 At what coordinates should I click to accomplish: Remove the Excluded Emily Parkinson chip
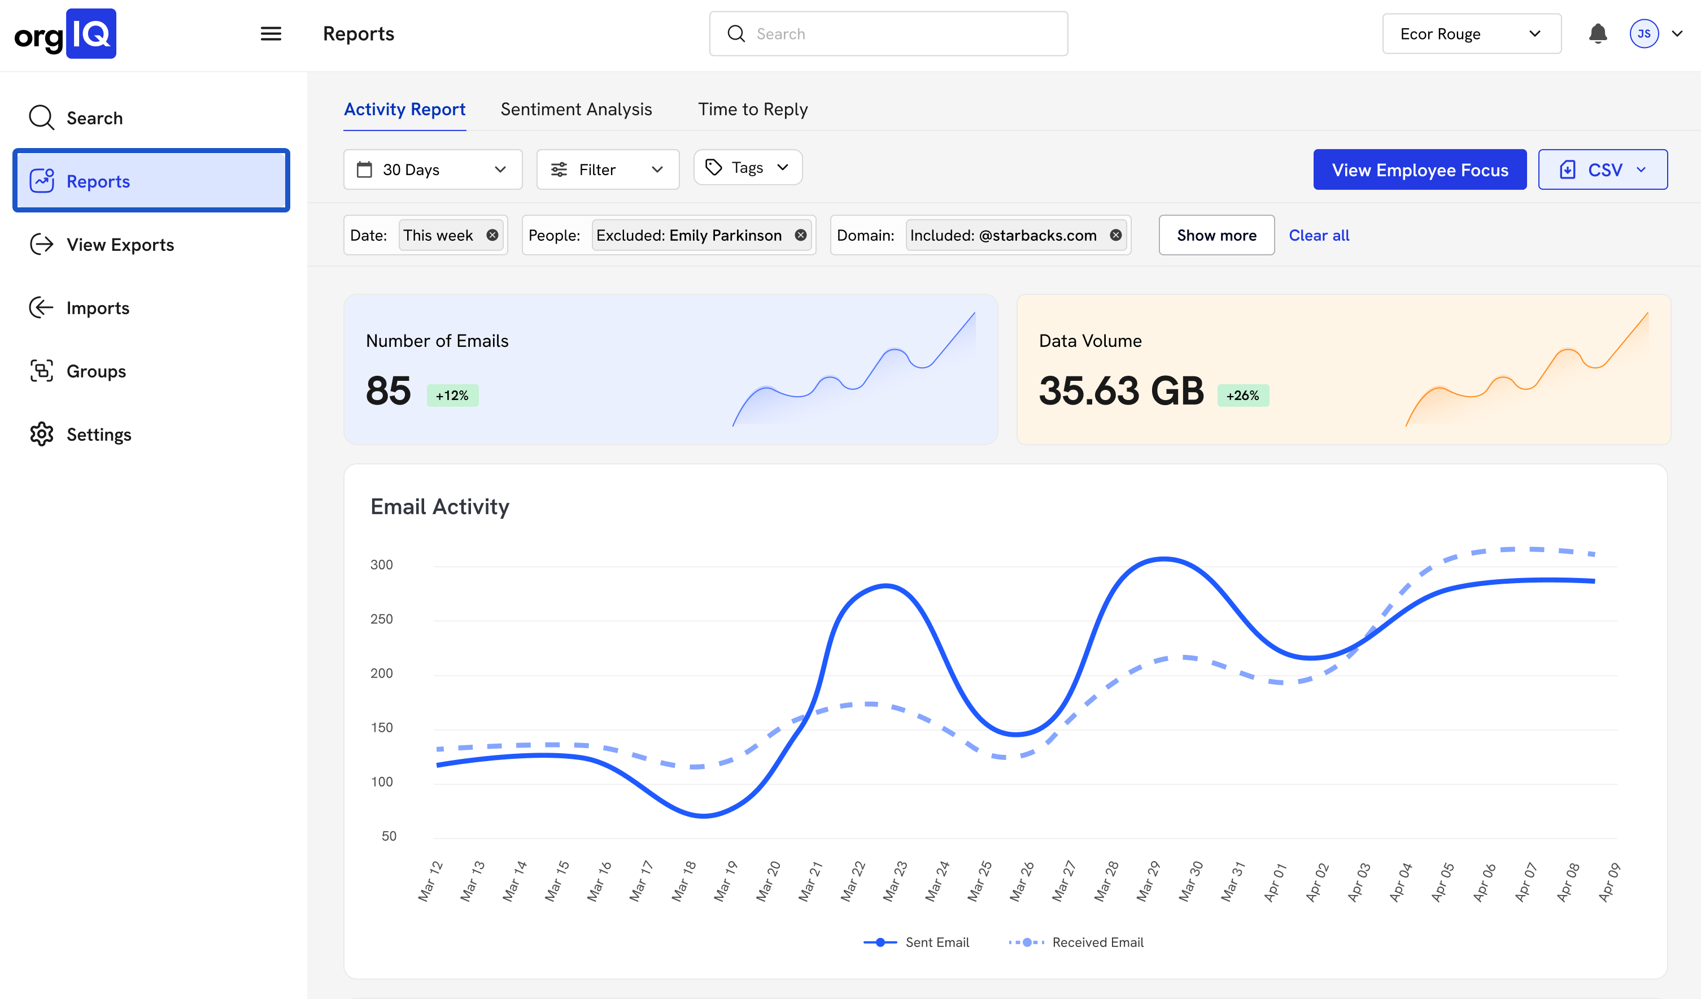801,235
